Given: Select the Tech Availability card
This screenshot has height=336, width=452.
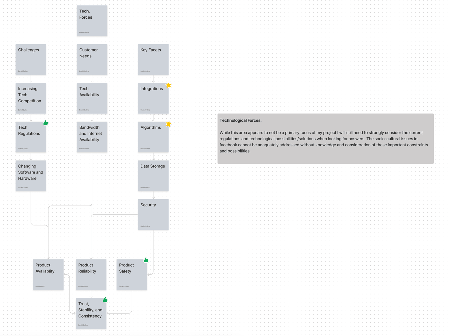Looking at the screenshot, I should pos(92,98).
